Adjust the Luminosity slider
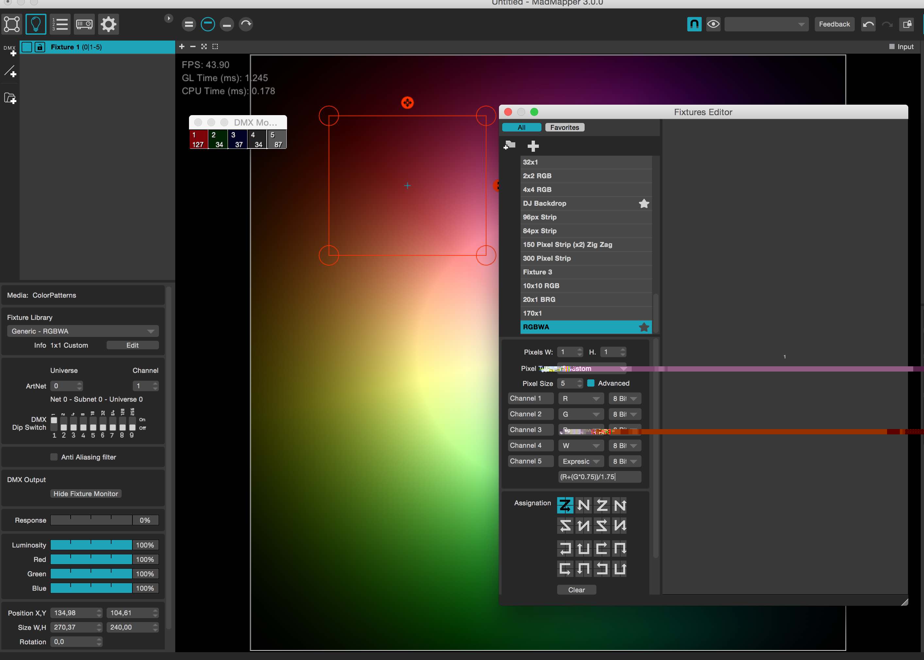 91,545
